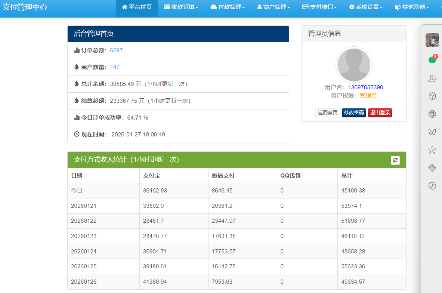Open the link-circle icon at sidebar bottom
The height and width of the screenshot is (293, 442).
click(432, 186)
